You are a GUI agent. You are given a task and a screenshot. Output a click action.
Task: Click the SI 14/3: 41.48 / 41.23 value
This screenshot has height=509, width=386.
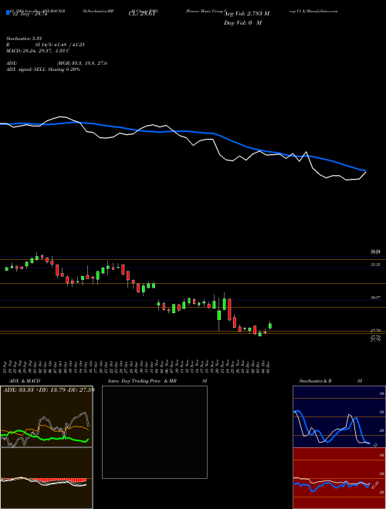[59, 45]
